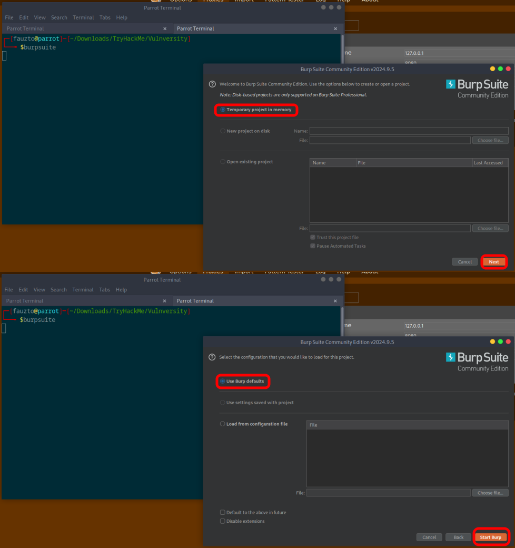Click the File field below the configuration file list
This screenshot has width=515, height=548.
[x=388, y=493]
